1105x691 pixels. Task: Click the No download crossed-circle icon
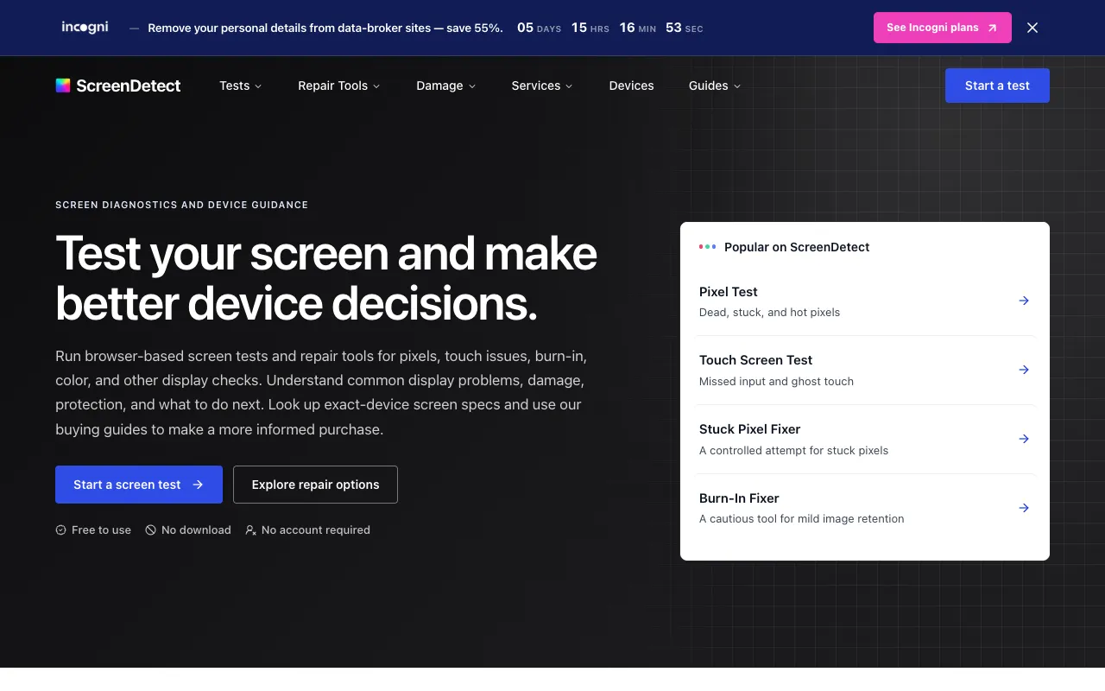pos(151,530)
